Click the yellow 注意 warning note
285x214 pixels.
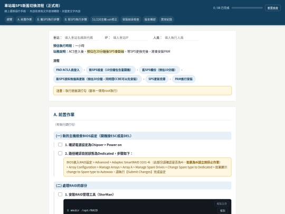click(142, 91)
